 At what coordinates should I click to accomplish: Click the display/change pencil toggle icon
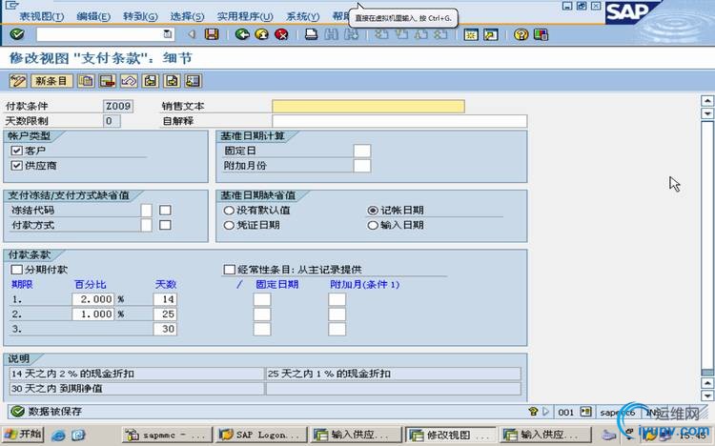pos(18,81)
